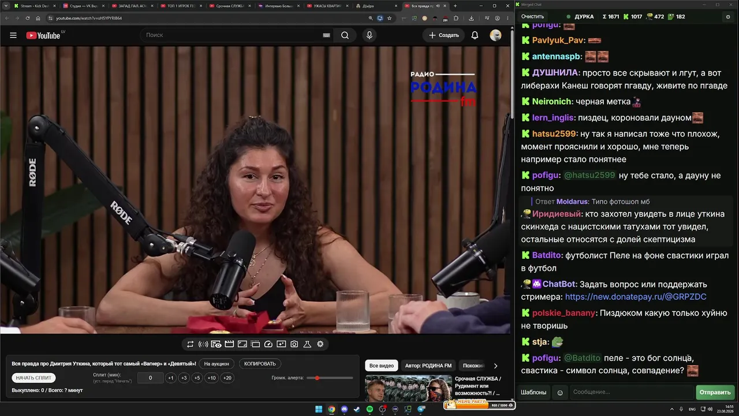Viewport: 739px width, 416px height.
Task: Start voice search with the microphone icon
Action: pyautogui.click(x=369, y=35)
